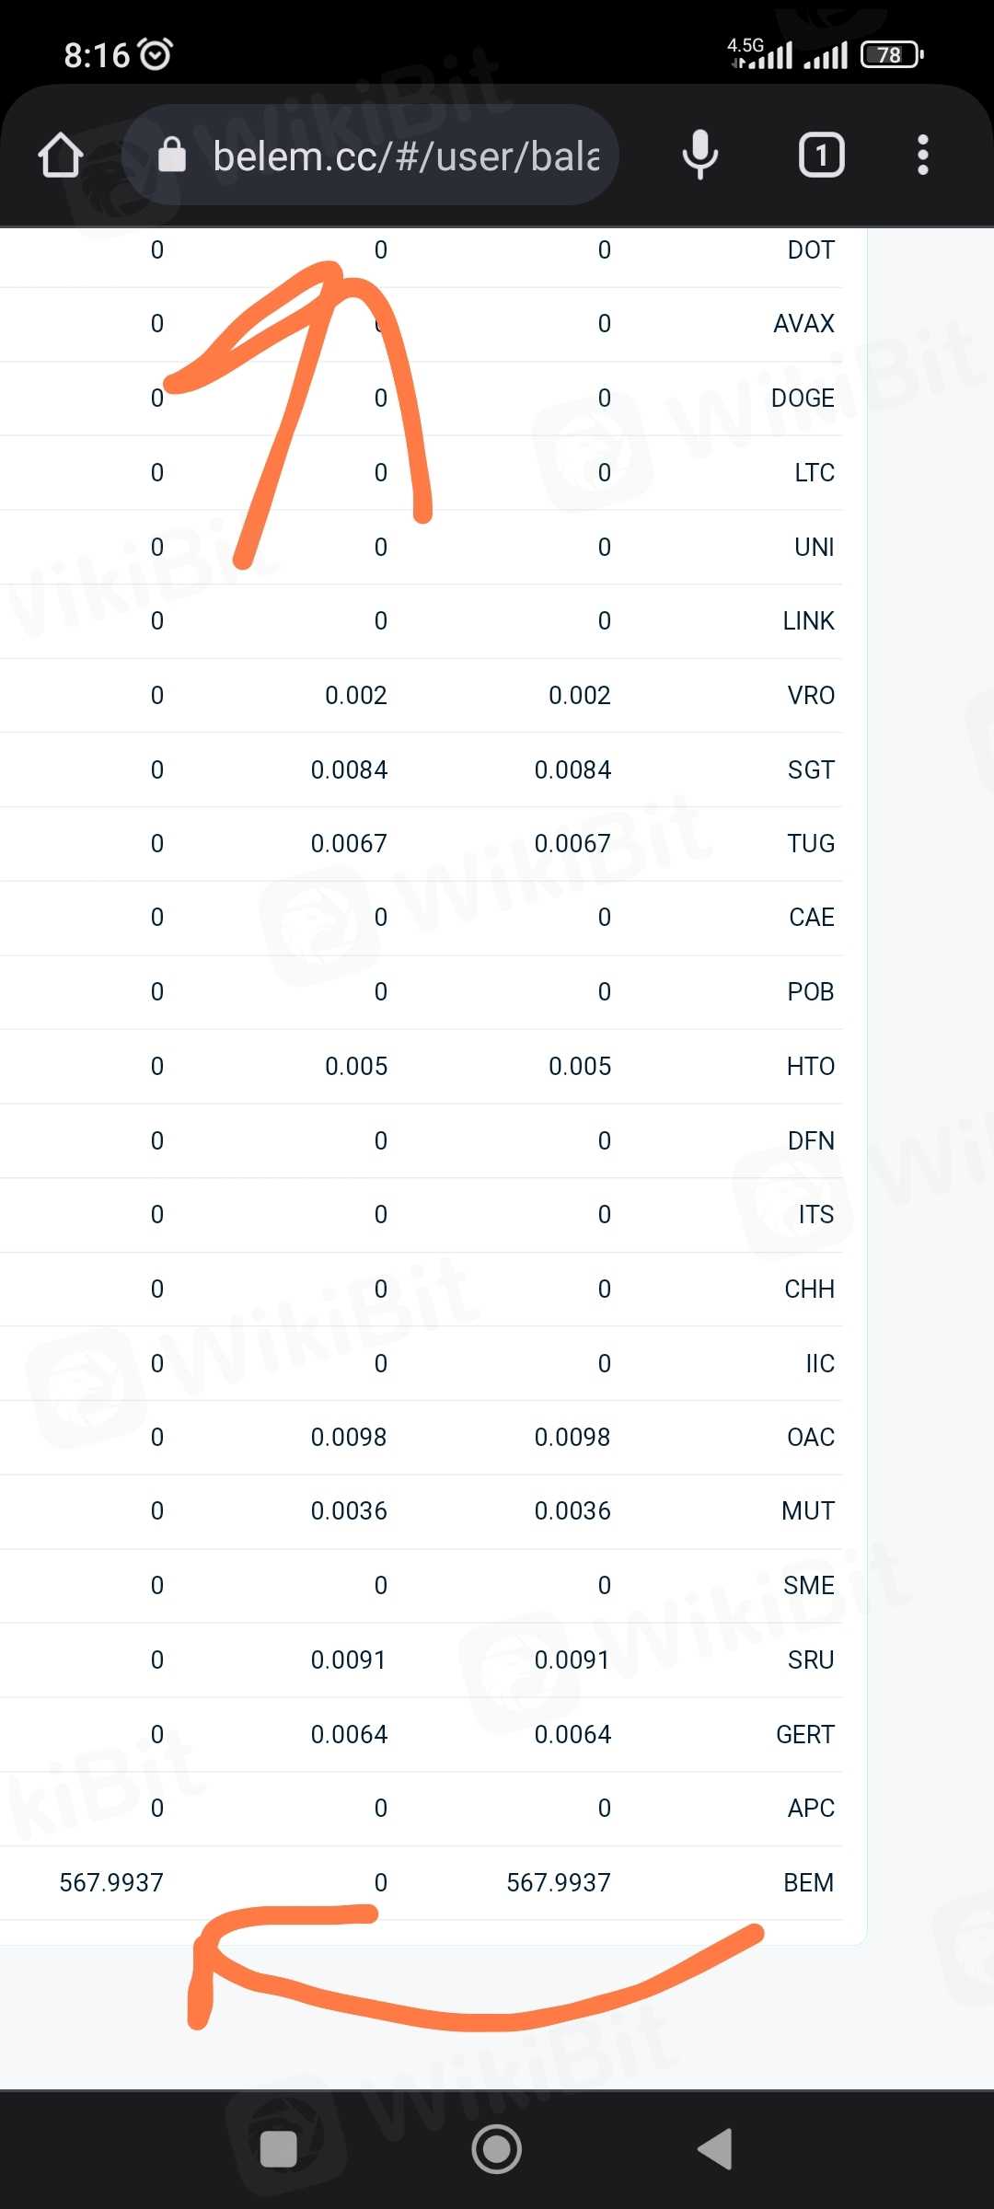Tap the belem.cc address bar
This screenshot has width=994, height=2209.
pos(405,156)
